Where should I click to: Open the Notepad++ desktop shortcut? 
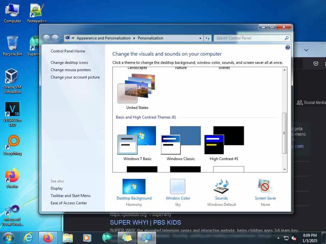pos(37,13)
